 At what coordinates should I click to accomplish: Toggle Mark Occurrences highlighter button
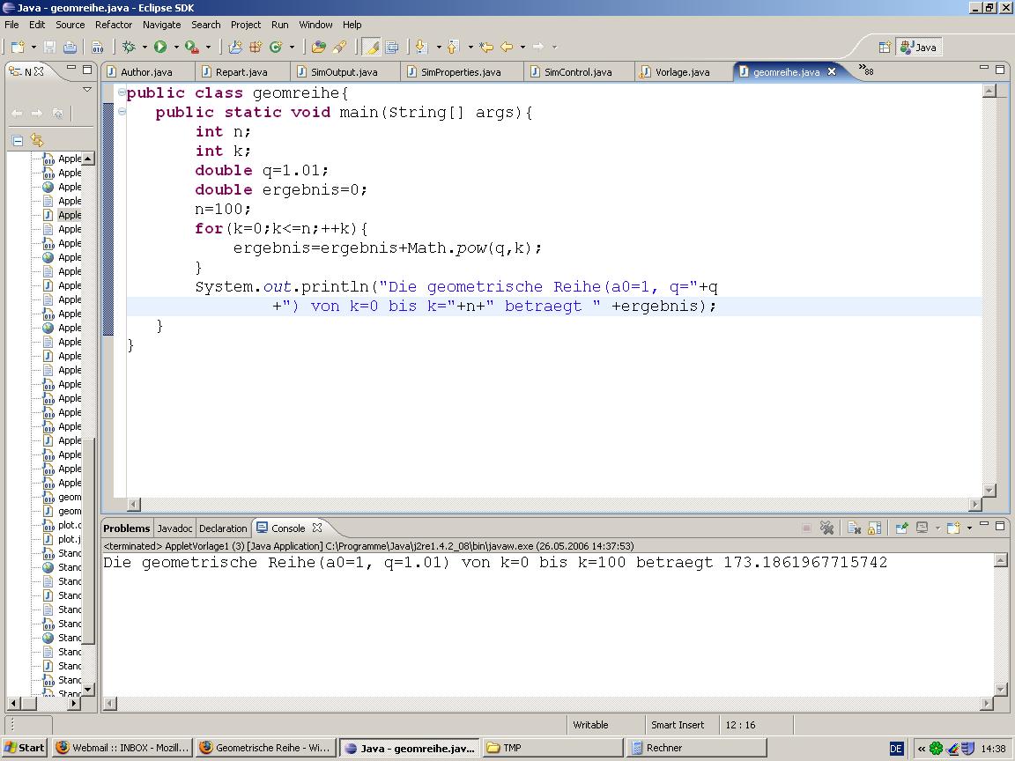[371, 47]
